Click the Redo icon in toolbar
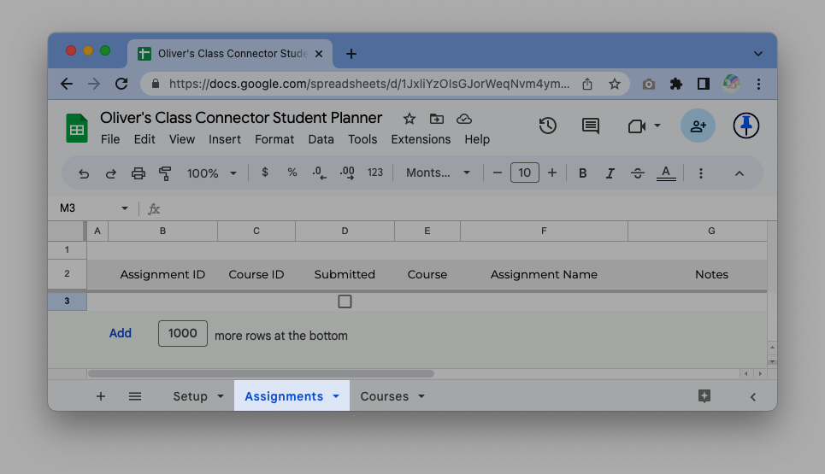This screenshot has width=825, height=474. pos(111,173)
